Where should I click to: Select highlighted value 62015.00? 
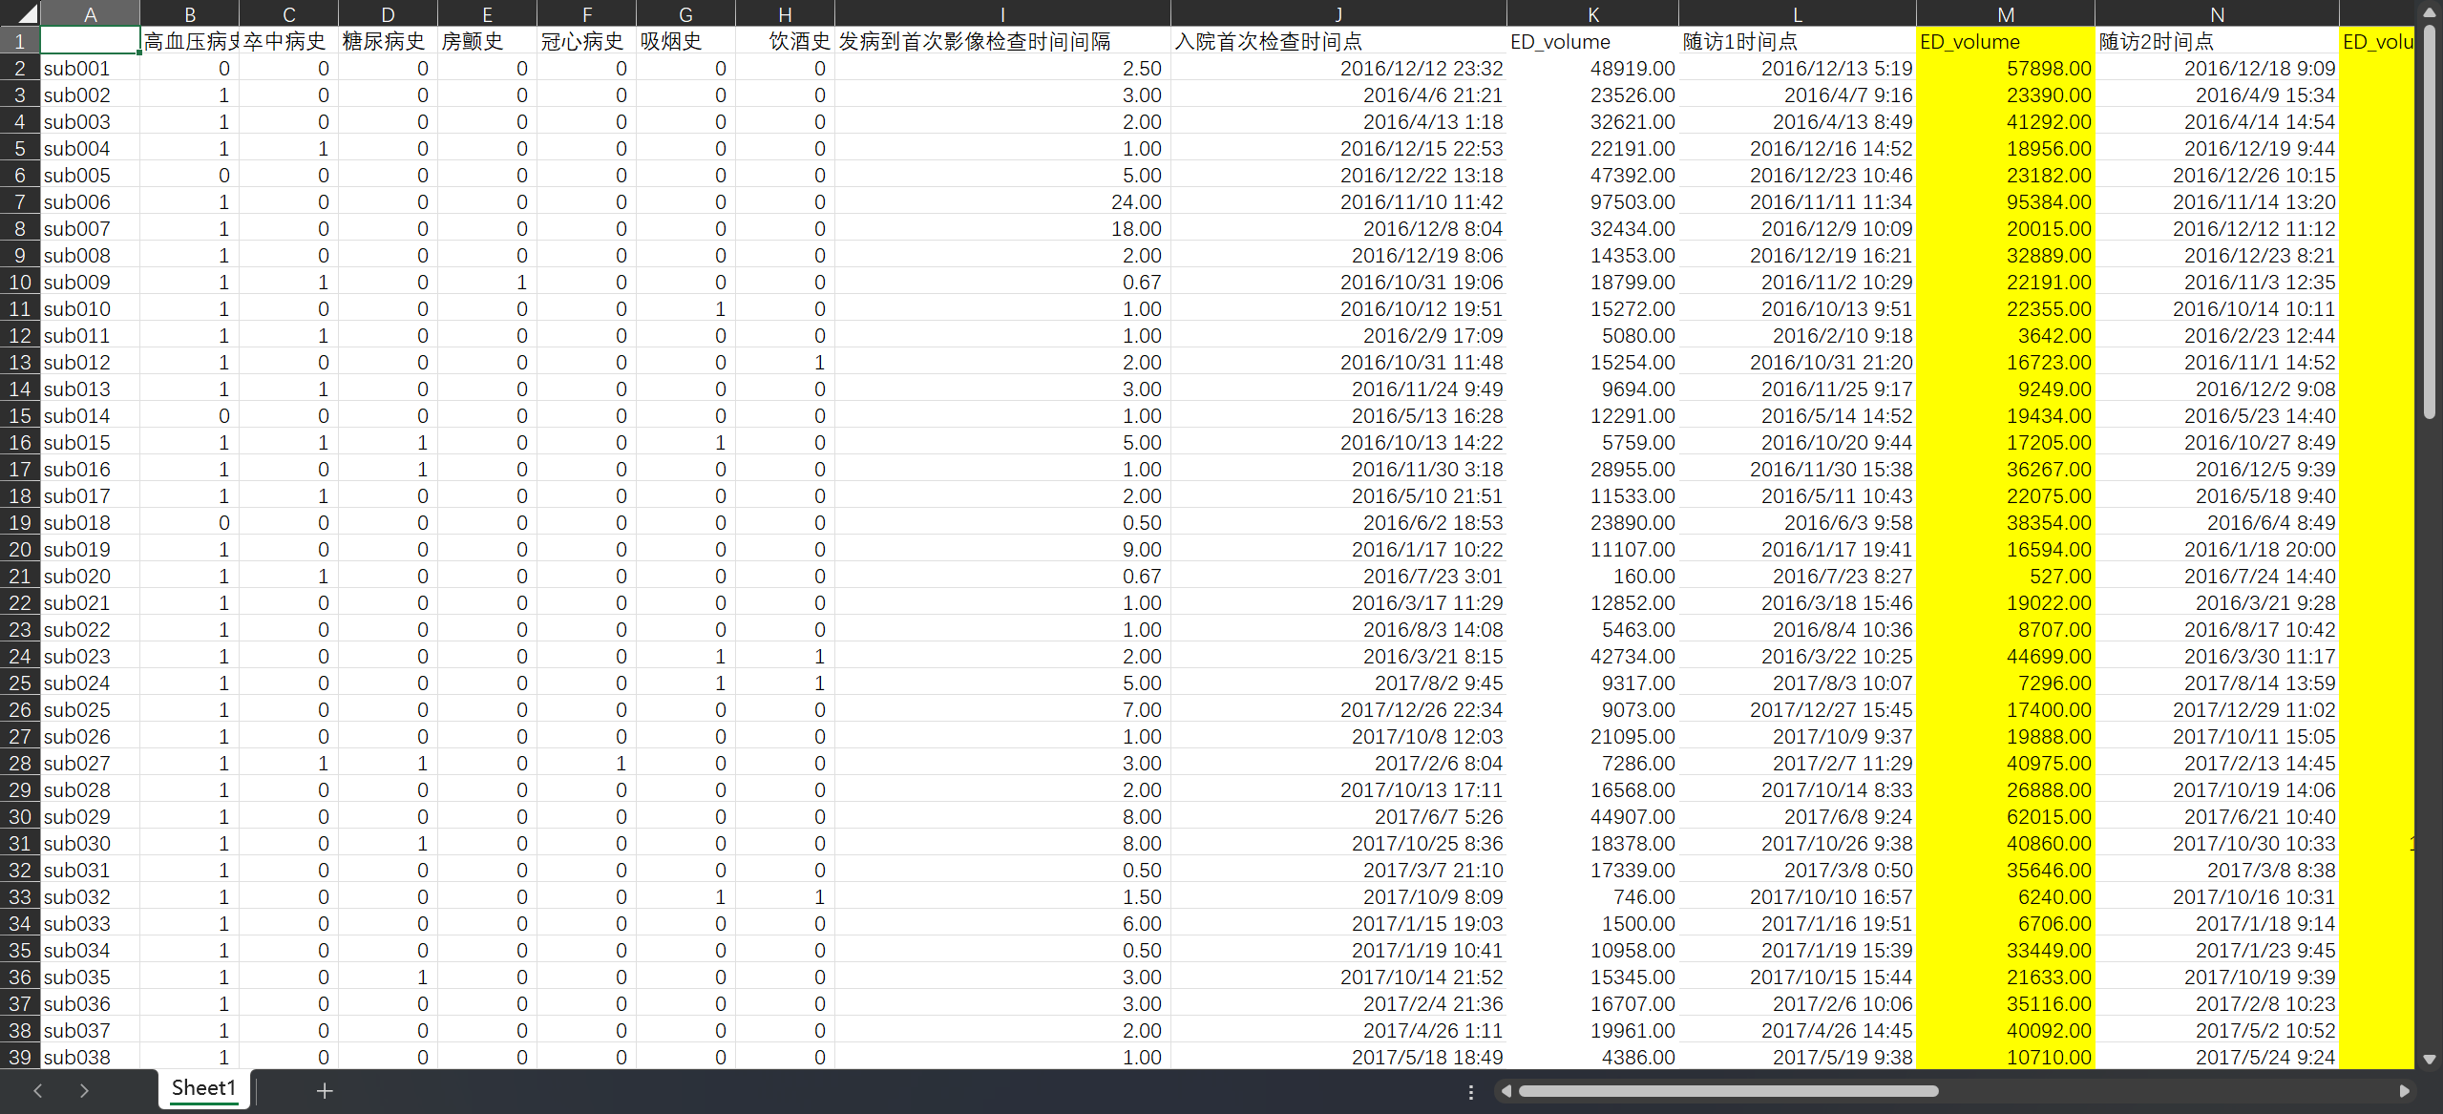coord(2006,816)
